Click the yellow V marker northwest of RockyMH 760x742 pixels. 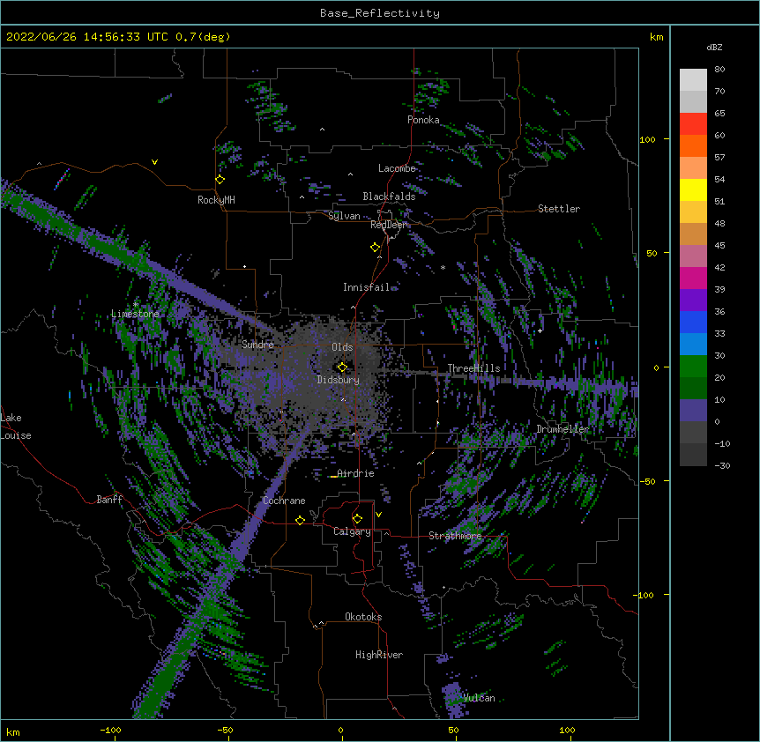tap(154, 162)
